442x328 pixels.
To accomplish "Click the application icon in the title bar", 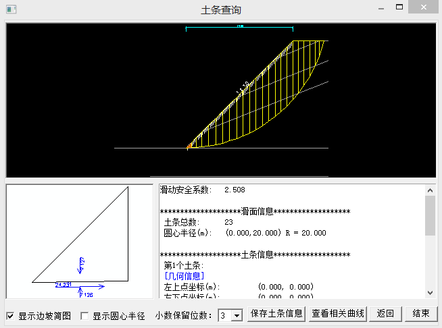I will pos(11,9).
